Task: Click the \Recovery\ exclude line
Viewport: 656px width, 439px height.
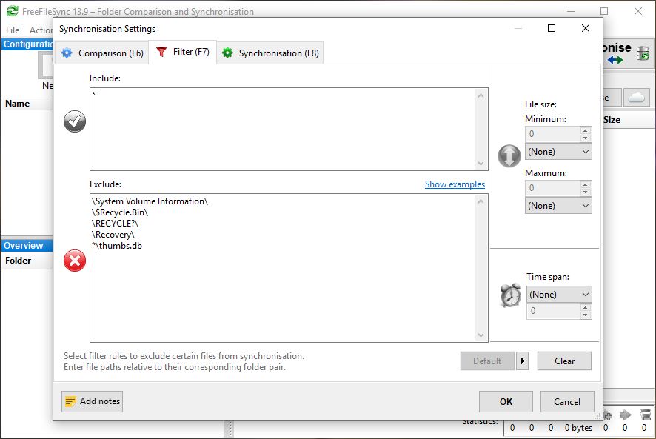Action: coord(113,235)
